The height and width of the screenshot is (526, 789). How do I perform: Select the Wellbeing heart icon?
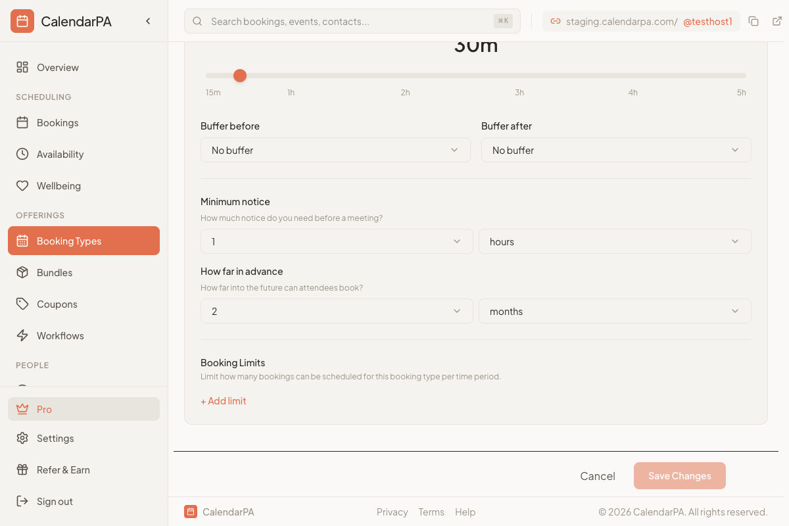[22, 185]
